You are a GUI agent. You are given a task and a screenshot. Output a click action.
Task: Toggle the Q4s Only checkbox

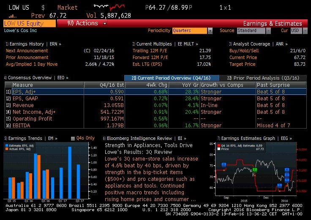coord(73,139)
